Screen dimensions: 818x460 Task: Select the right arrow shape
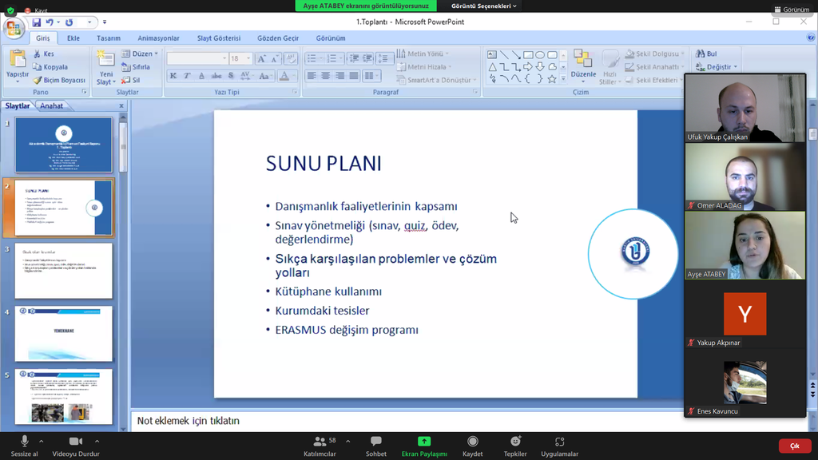tap(528, 67)
